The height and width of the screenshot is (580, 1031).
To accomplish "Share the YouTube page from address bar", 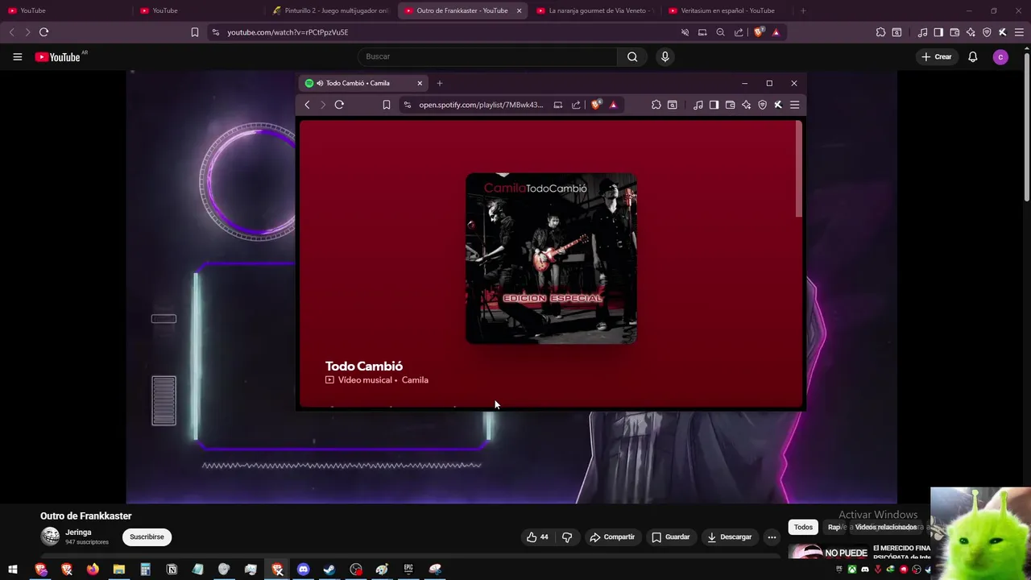I will coord(739,32).
